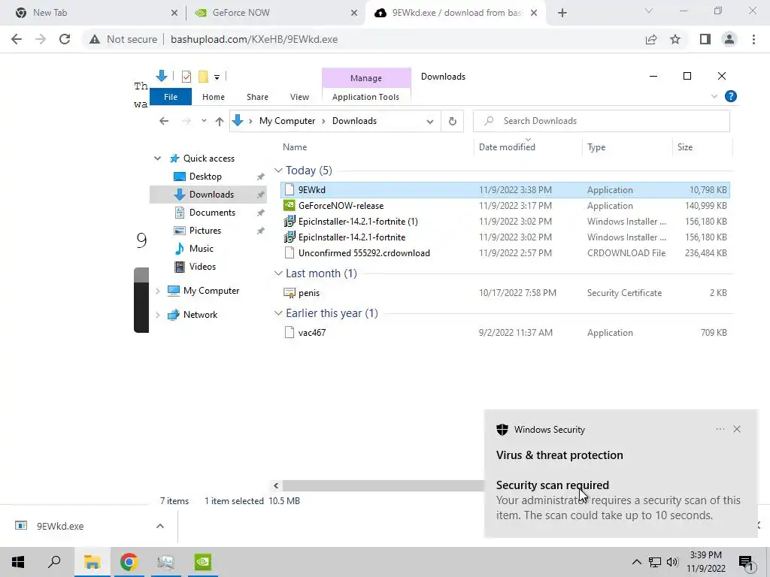This screenshot has width=770, height=577.
Task: Switch to Share ribbon tab
Action: pyautogui.click(x=257, y=97)
